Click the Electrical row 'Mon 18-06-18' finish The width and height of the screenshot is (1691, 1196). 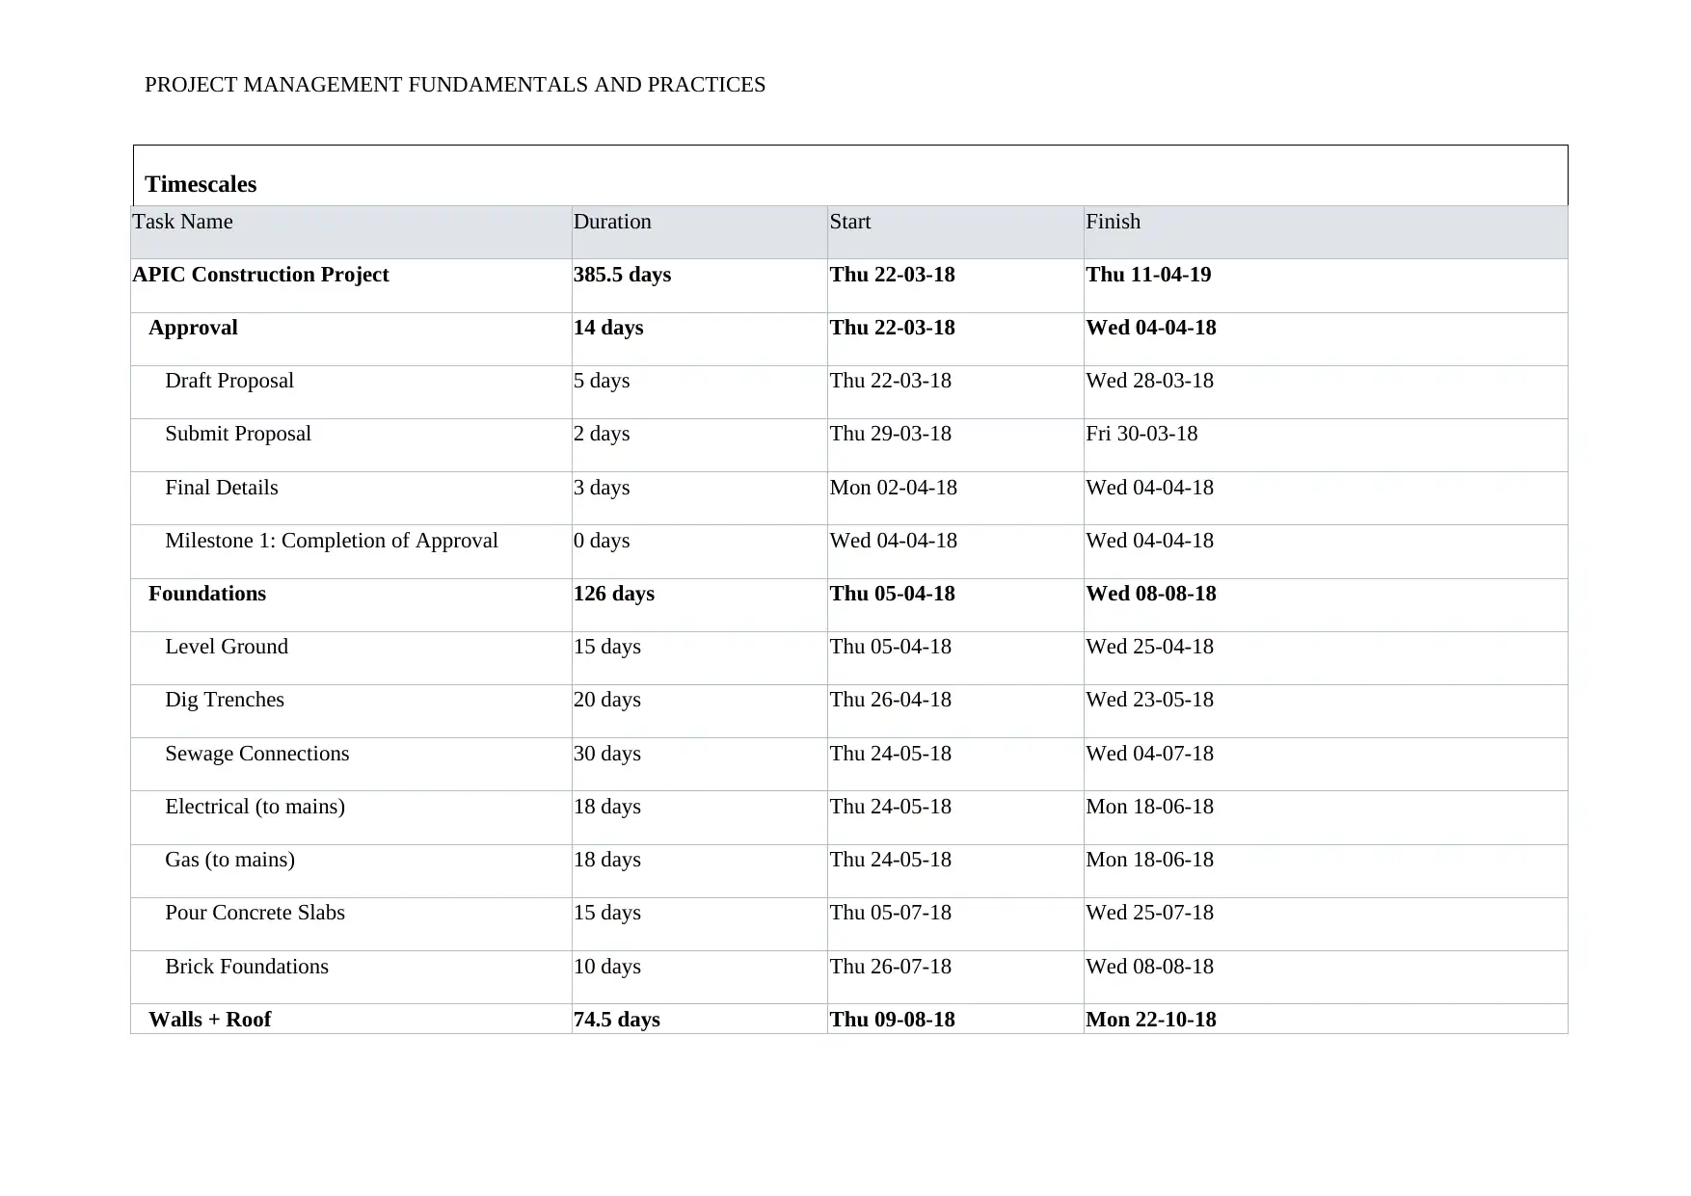pos(1149,807)
